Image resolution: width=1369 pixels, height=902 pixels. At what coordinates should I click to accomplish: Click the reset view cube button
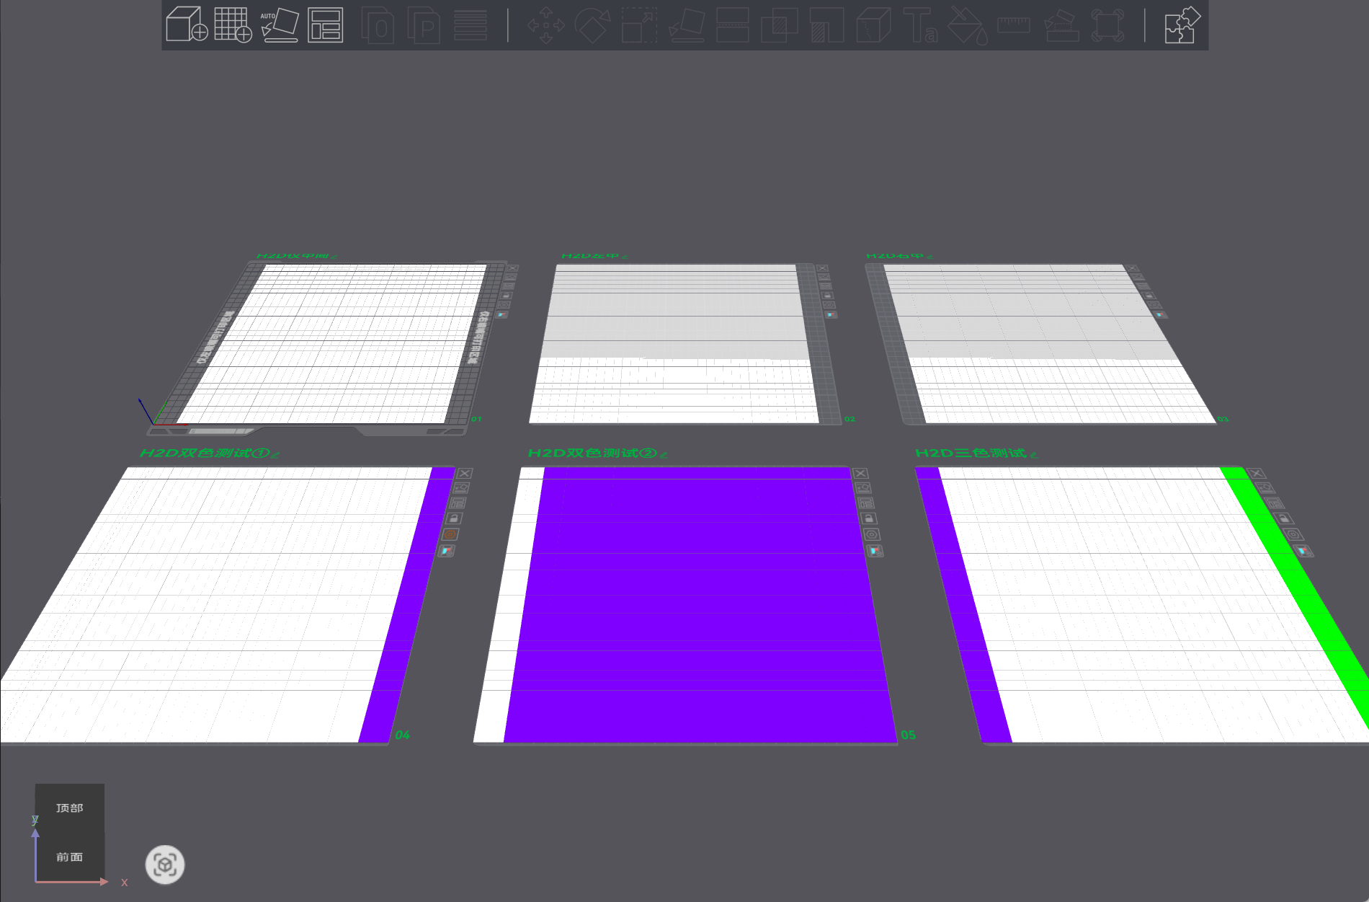point(165,865)
